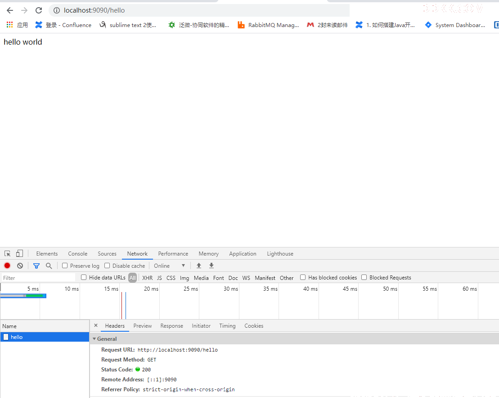Filter requests by Manifest
499x398 pixels.
(265, 278)
